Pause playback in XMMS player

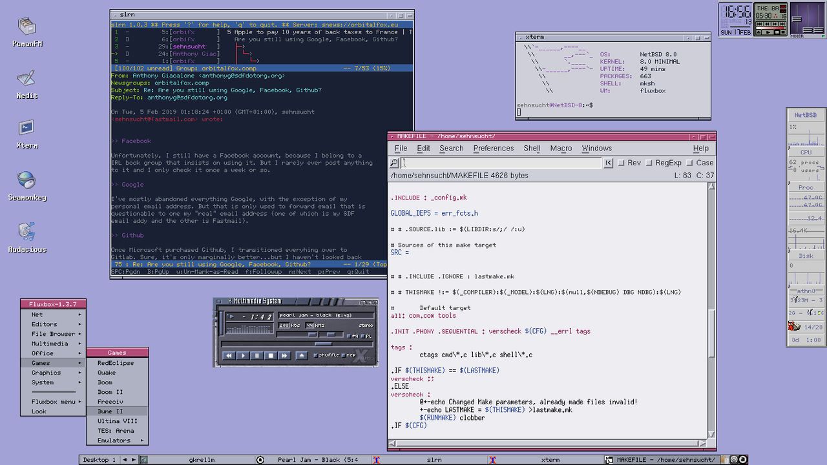pyautogui.click(x=256, y=355)
